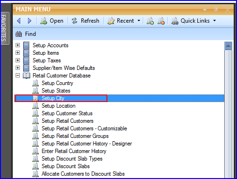Click the vertical scrollbar track
The image size is (237, 179).
click(x=228, y=114)
